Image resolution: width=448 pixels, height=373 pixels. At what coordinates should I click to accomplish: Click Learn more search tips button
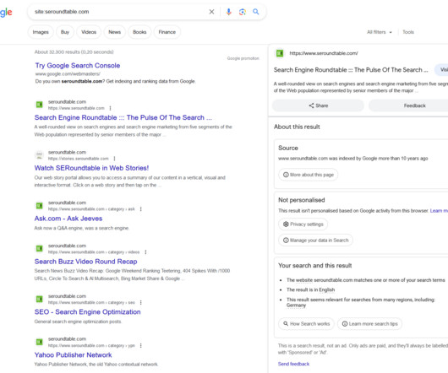pyautogui.click(x=369, y=324)
